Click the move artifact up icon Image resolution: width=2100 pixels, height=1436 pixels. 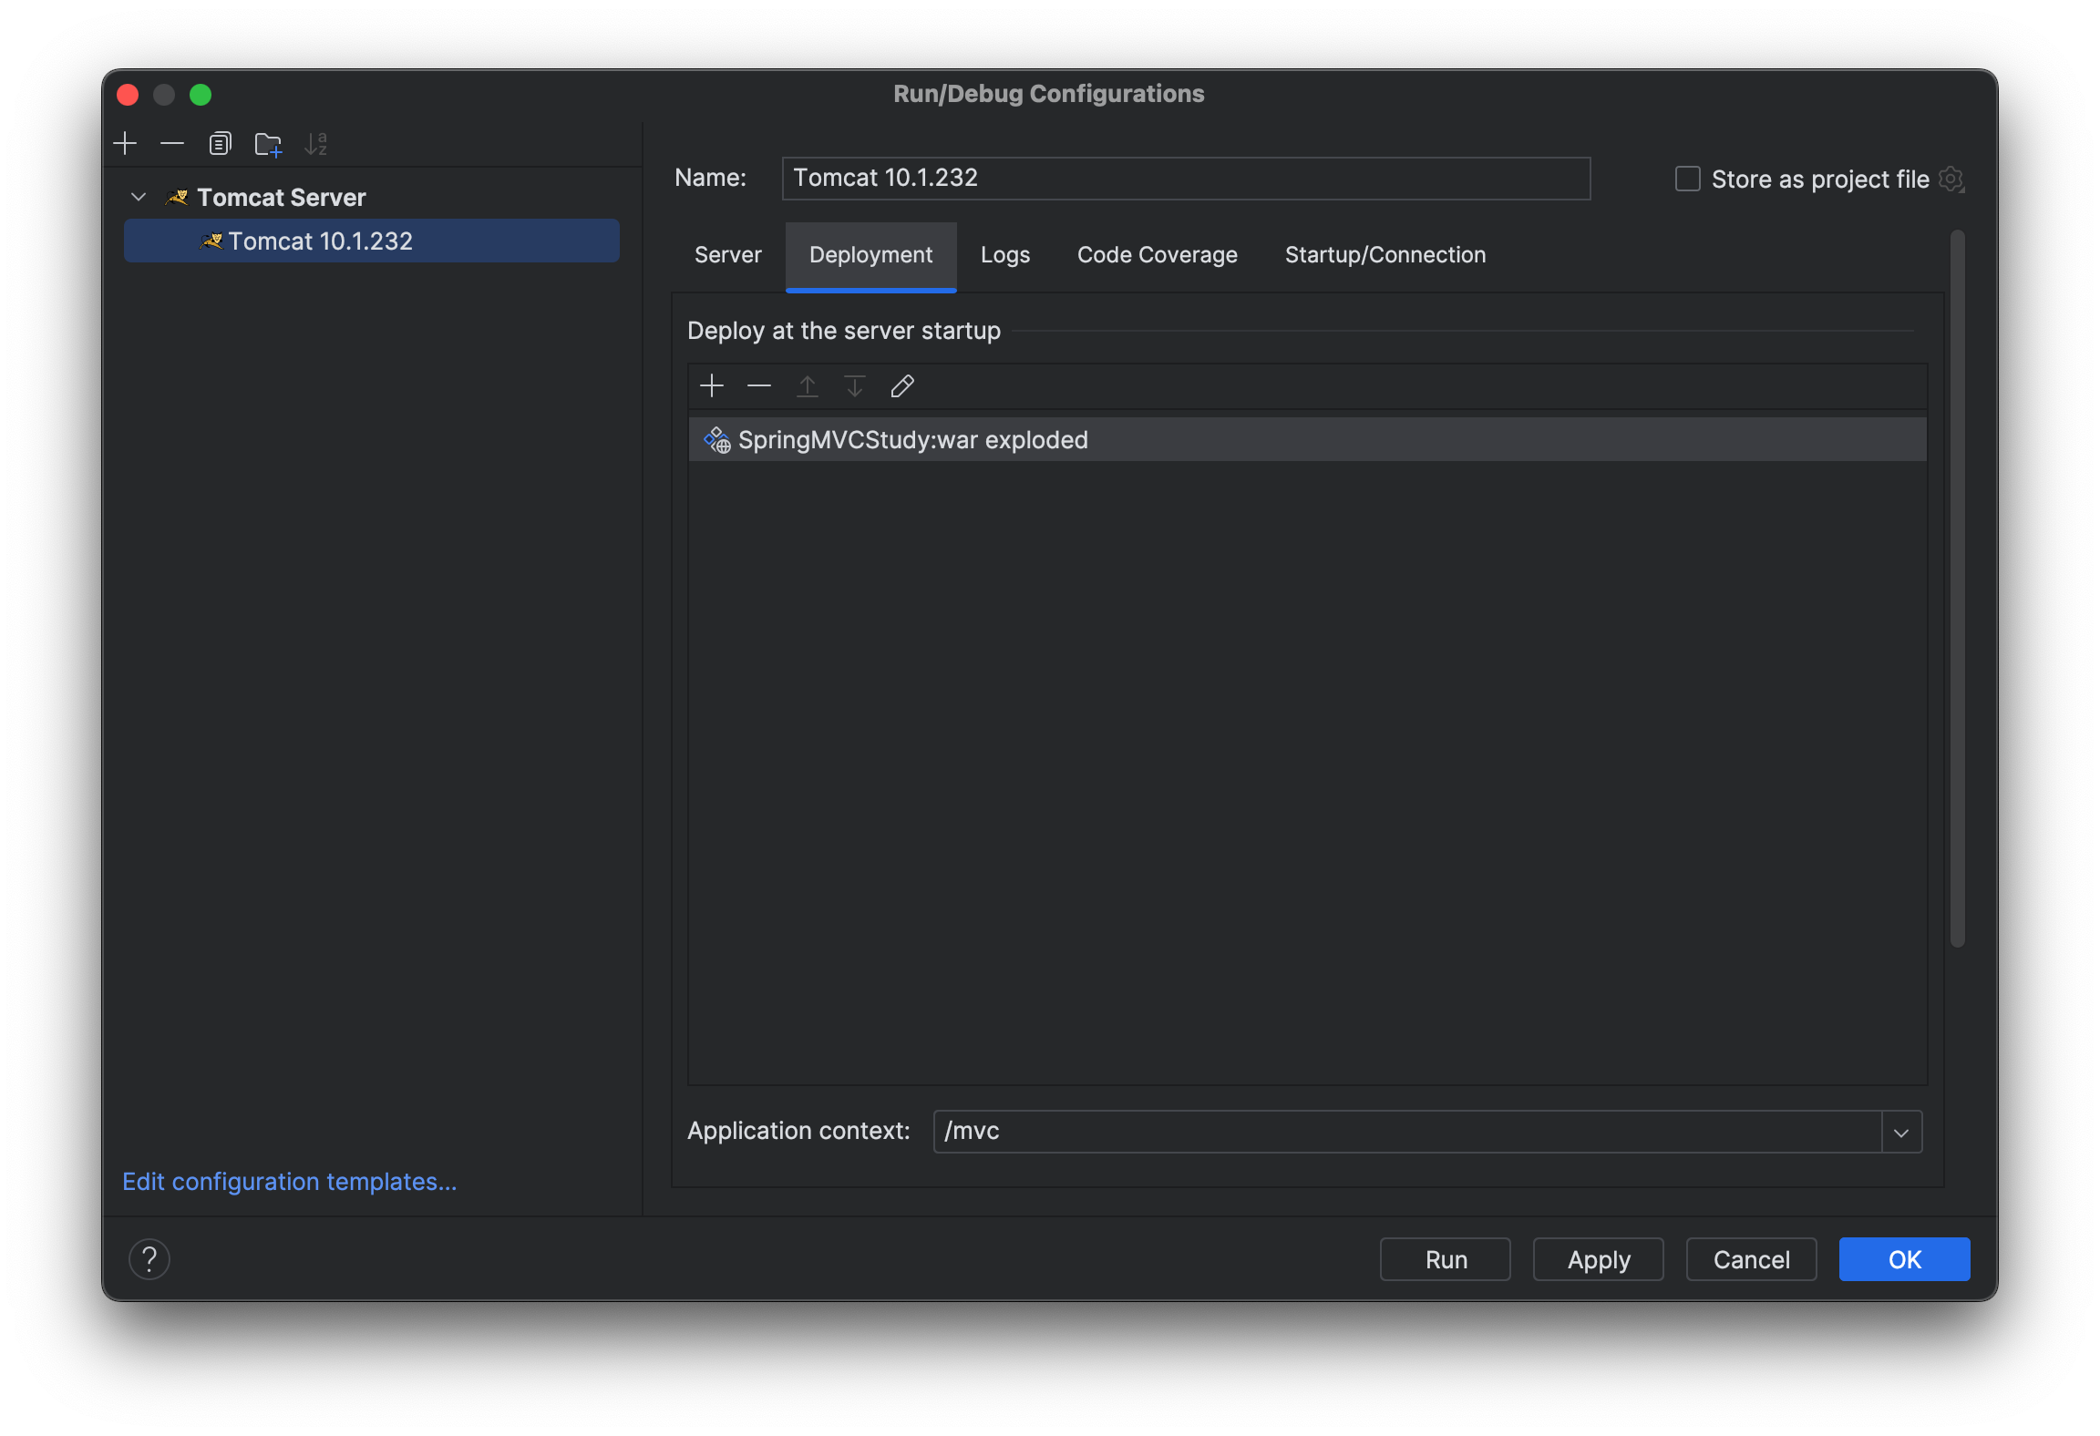coord(806,385)
